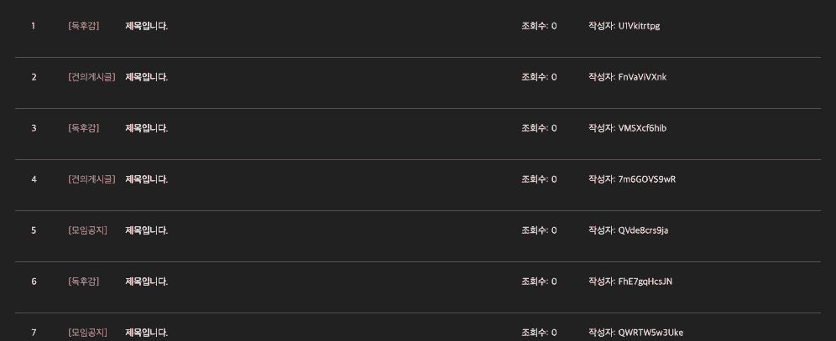Image resolution: width=836 pixels, height=341 pixels.
Task: Select author name FnVaViVXnk
Action: point(642,77)
